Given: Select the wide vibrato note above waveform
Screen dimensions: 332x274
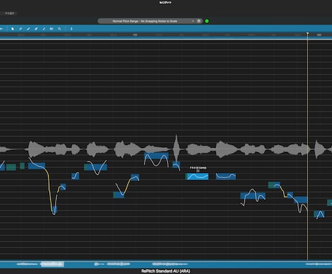Looking at the screenshot, I should pos(157,156).
